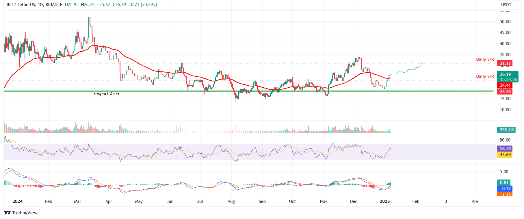Click the 2025 time axis label

(385, 201)
